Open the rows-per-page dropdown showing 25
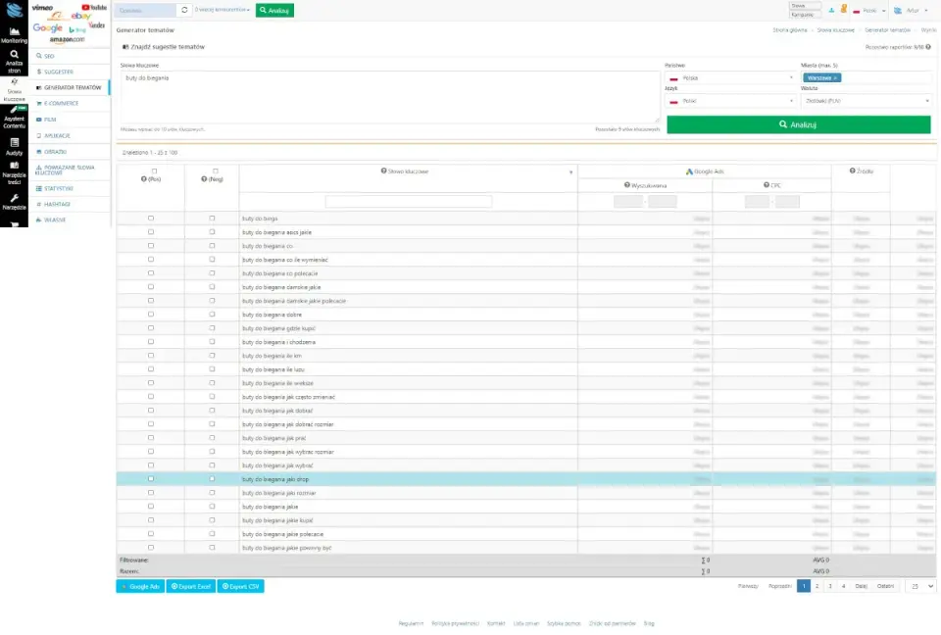Screen dimensions: 941x635 click(x=921, y=586)
